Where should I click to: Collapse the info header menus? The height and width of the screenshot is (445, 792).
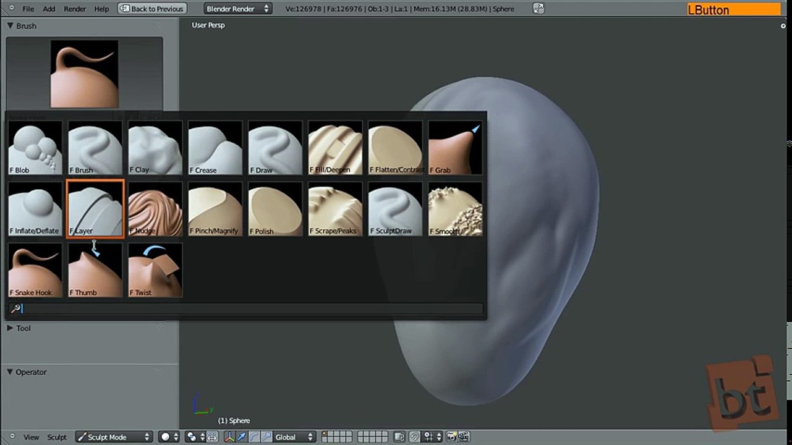click(11, 9)
